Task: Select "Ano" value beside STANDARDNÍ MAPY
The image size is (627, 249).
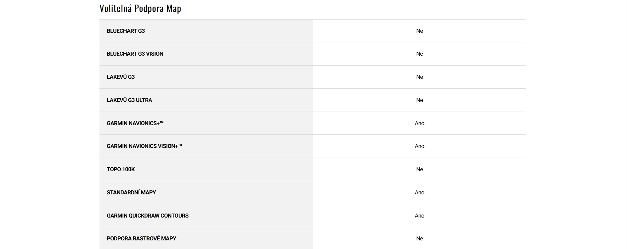Action: [419, 192]
